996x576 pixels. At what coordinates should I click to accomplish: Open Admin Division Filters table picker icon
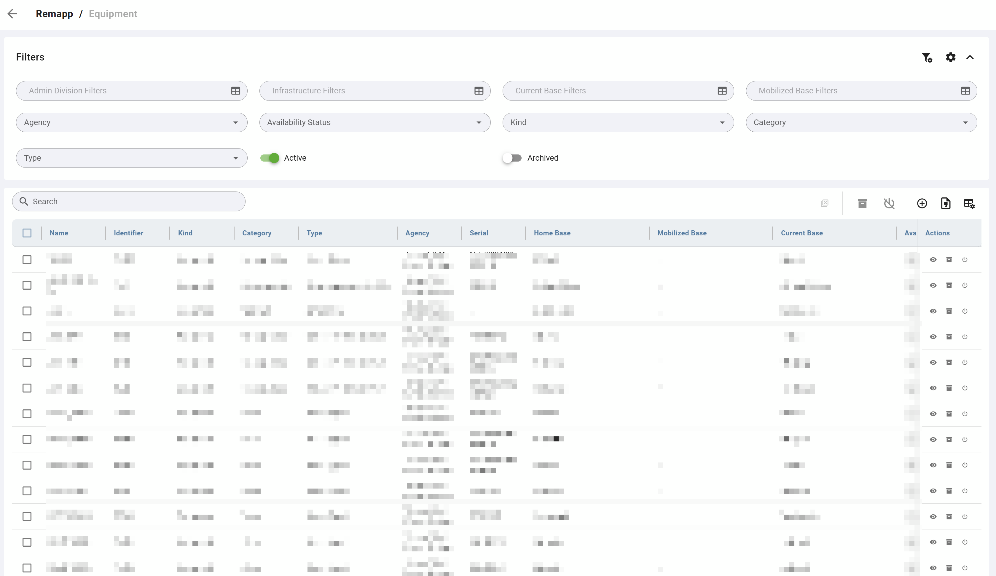click(235, 91)
